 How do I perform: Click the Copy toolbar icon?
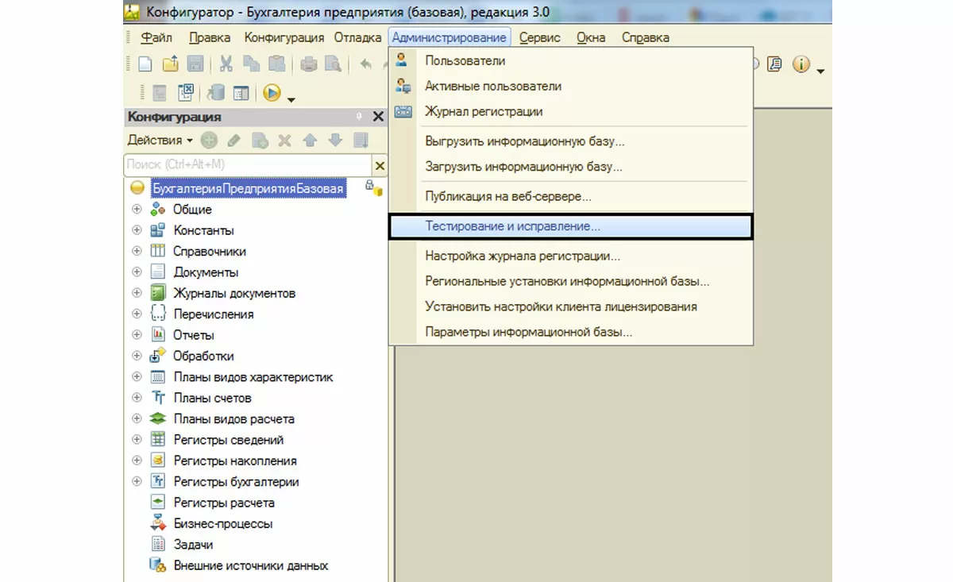(251, 64)
